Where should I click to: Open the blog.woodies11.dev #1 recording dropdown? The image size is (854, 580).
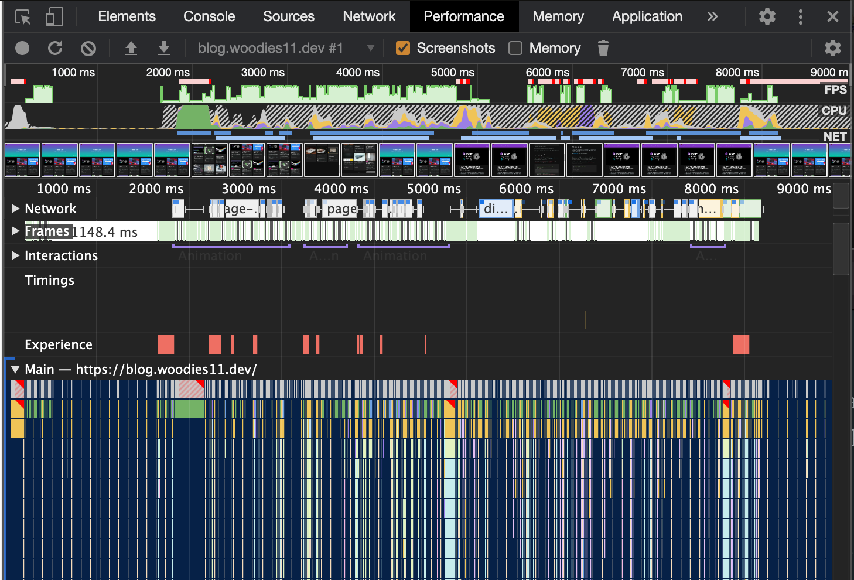click(286, 48)
